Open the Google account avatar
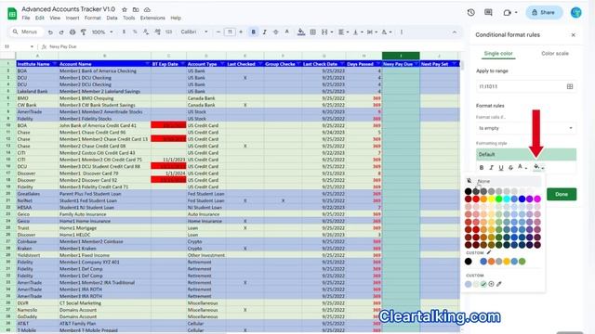Screen dimensions: 595x334 click(575, 12)
